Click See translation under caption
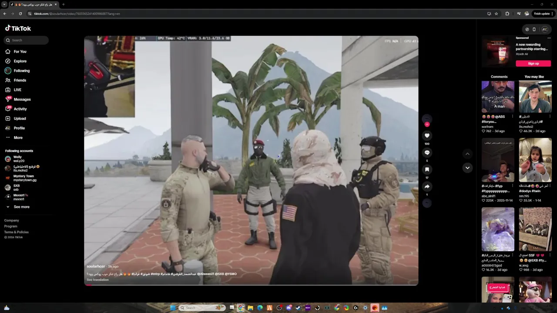 [x=97, y=280]
